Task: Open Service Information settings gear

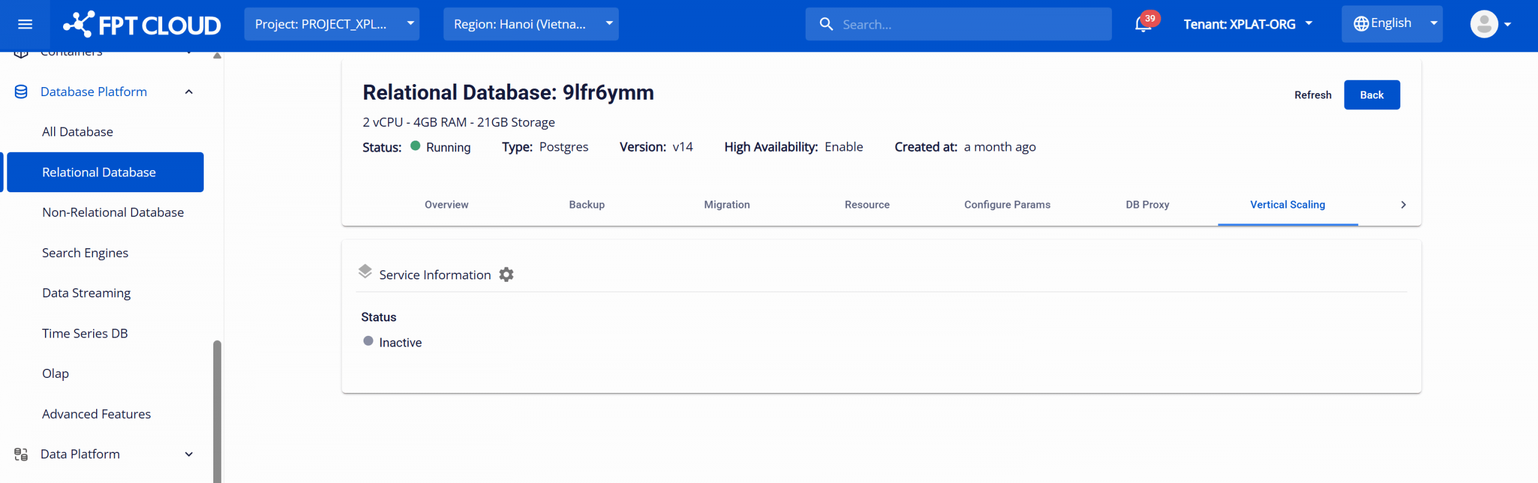Action: [x=506, y=275]
